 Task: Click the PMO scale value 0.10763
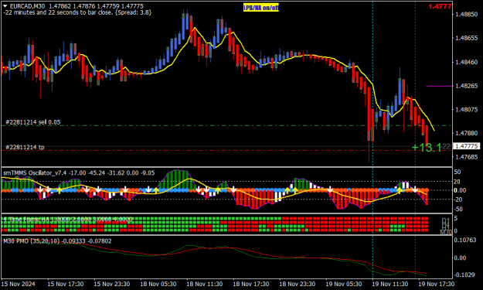pos(465,240)
